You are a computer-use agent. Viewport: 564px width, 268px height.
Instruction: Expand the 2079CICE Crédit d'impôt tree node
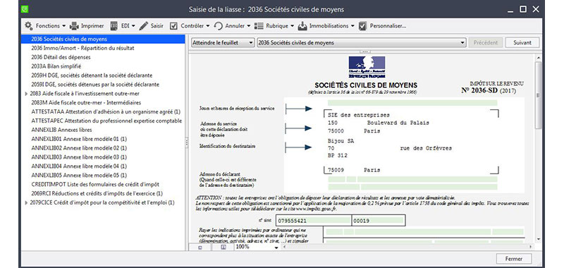[26, 202]
